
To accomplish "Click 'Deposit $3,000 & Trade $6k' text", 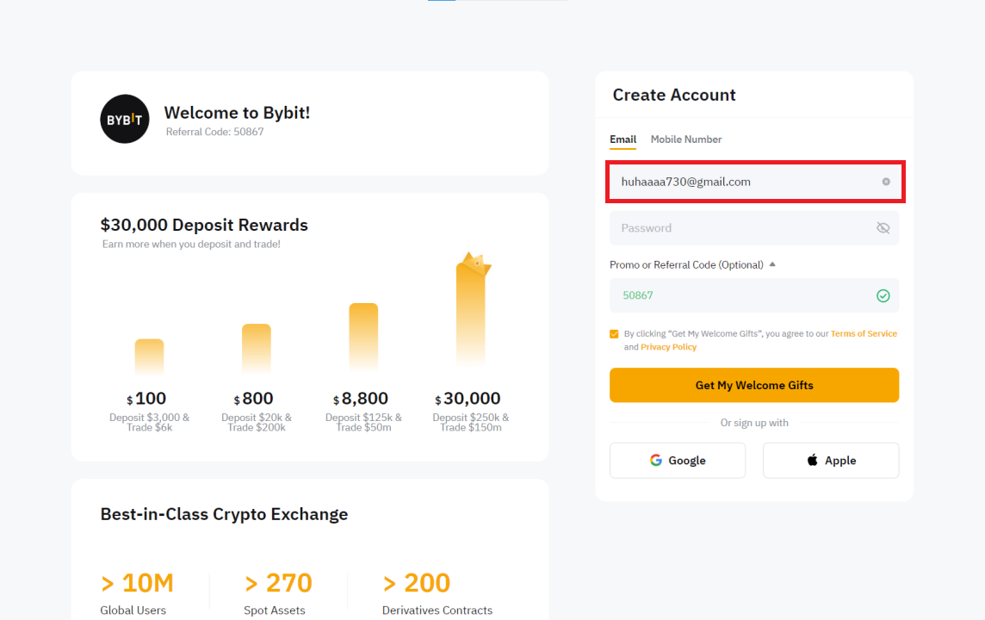I will 150,422.
